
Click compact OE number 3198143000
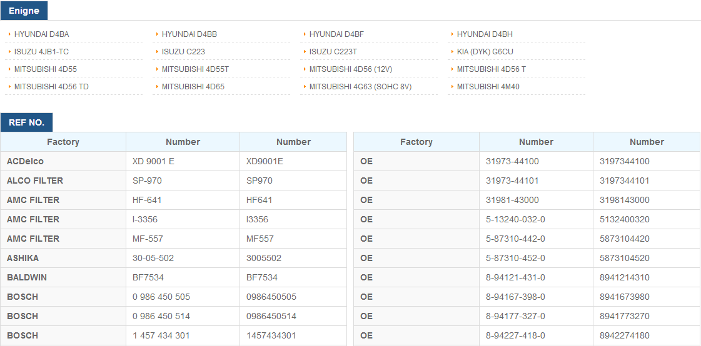[x=625, y=200]
